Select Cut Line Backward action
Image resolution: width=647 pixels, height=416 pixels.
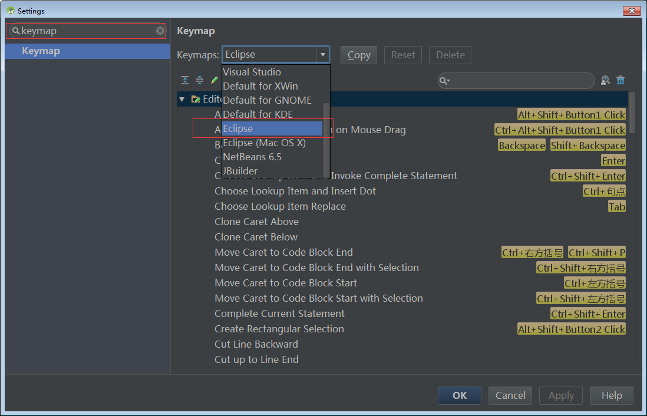256,344
